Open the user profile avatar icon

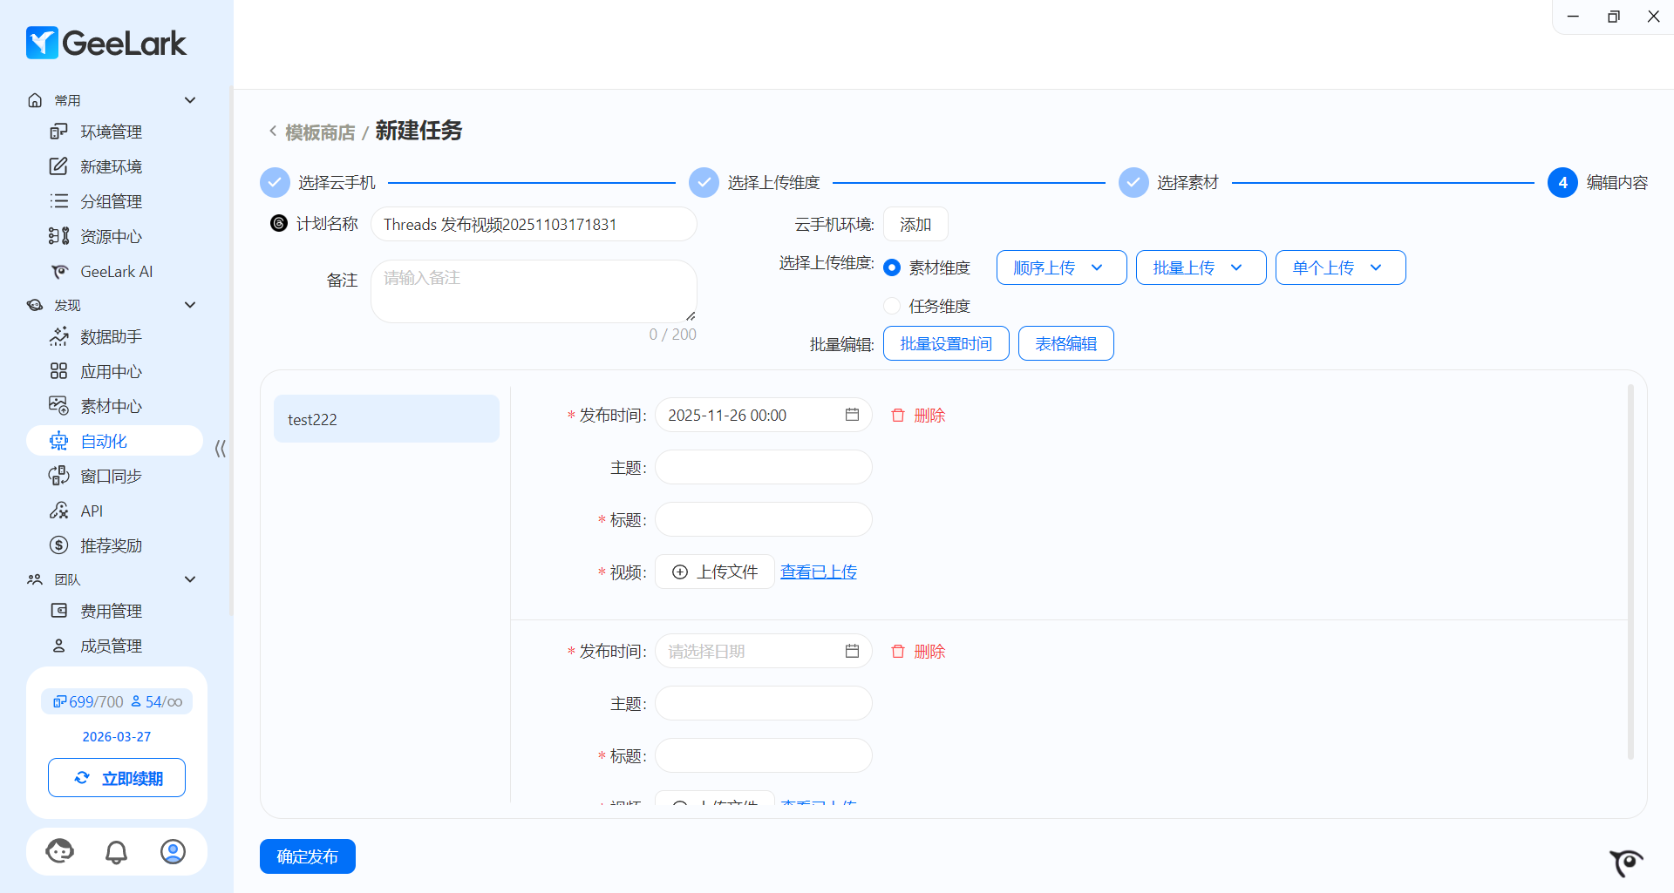pyautogui.click(x=173, y=852)
